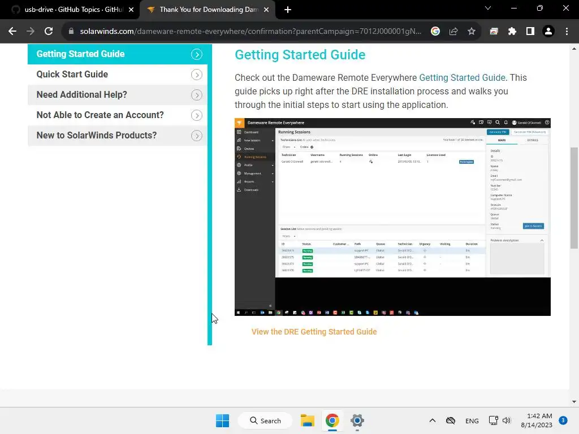Click View the DRE Getting Started Guide
Image resolution: width=579 pixels, height=434 pixels.
pyautogui.click(x=314, y=332)
